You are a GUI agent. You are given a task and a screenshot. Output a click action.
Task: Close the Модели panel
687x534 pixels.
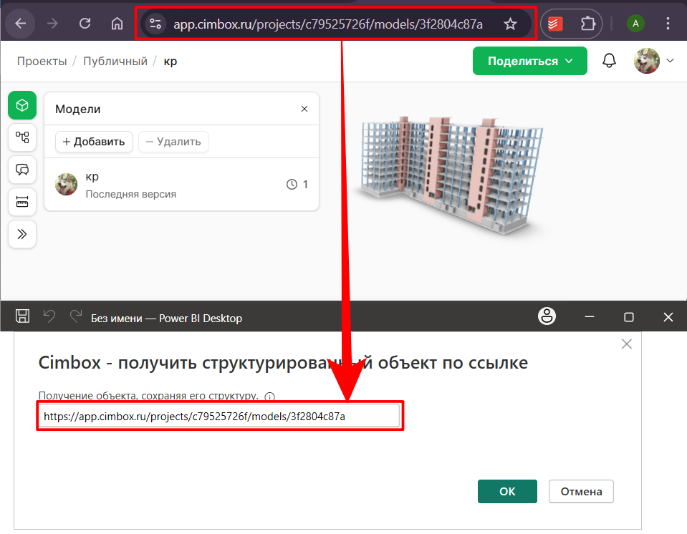tap(304, 109)
